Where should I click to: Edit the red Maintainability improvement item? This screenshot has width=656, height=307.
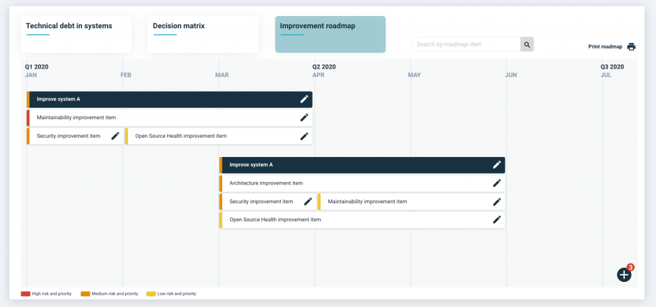[x=304, y=118]
